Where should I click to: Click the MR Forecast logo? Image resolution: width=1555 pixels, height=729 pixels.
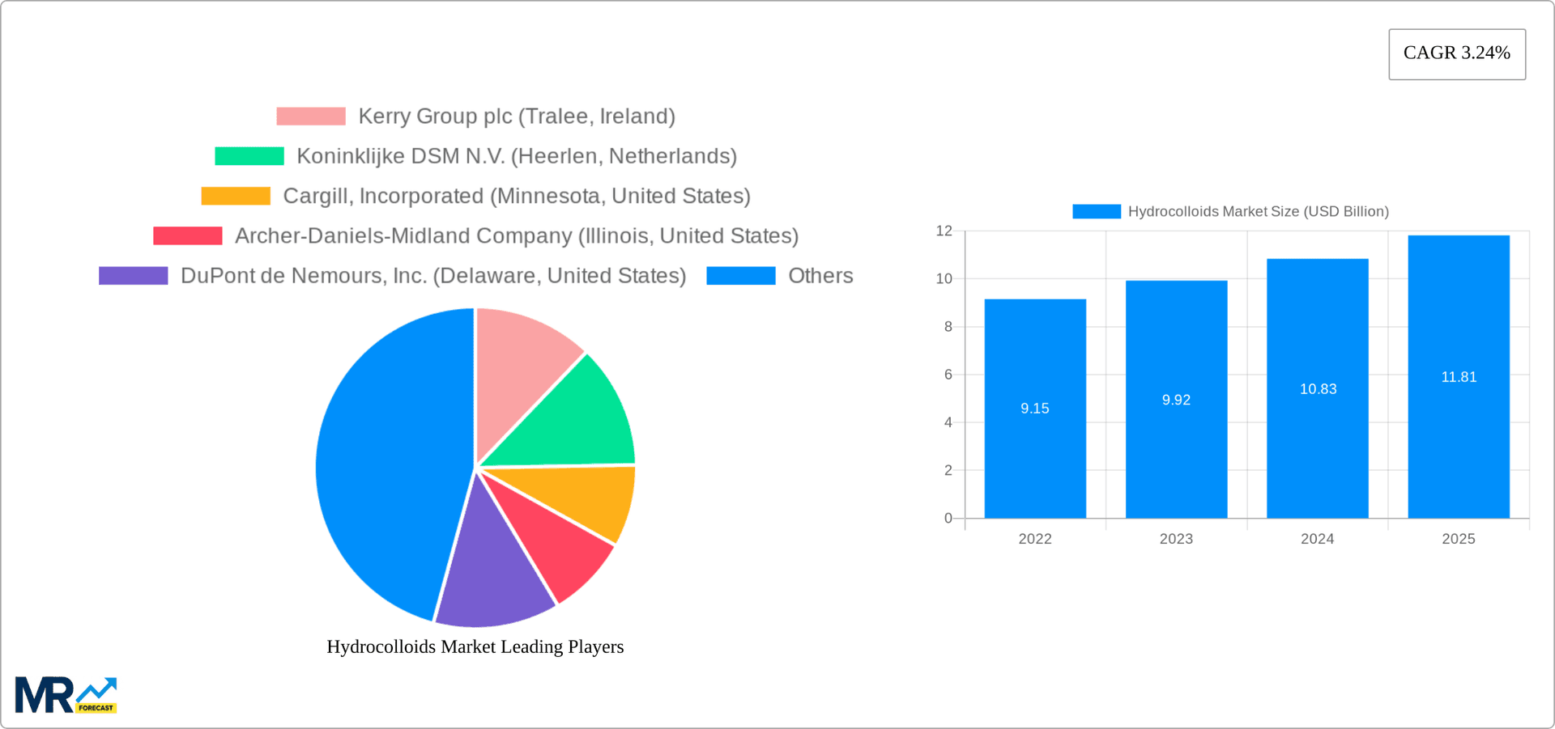tap(65, 693)
